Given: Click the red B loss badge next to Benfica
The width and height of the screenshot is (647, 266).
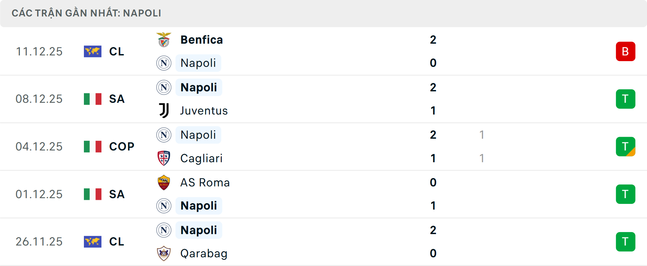Looking at the screenshot, I should 625,51.
